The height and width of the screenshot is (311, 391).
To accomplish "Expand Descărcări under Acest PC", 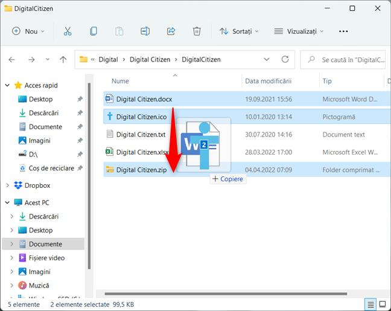I will pos(11,216).
